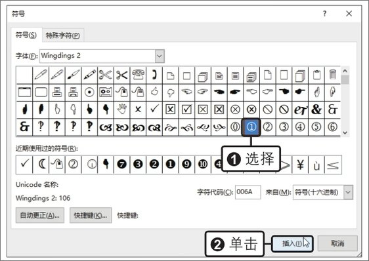The width and height of the screenshot is (369, 261).
Task: Select the open hand symbol
Action: [122, 110]
